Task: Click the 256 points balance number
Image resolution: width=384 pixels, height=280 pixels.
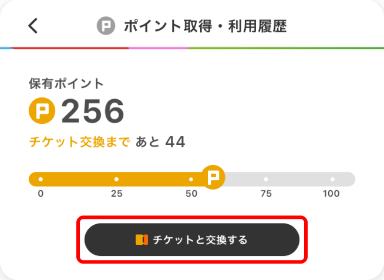Action: 93,111
